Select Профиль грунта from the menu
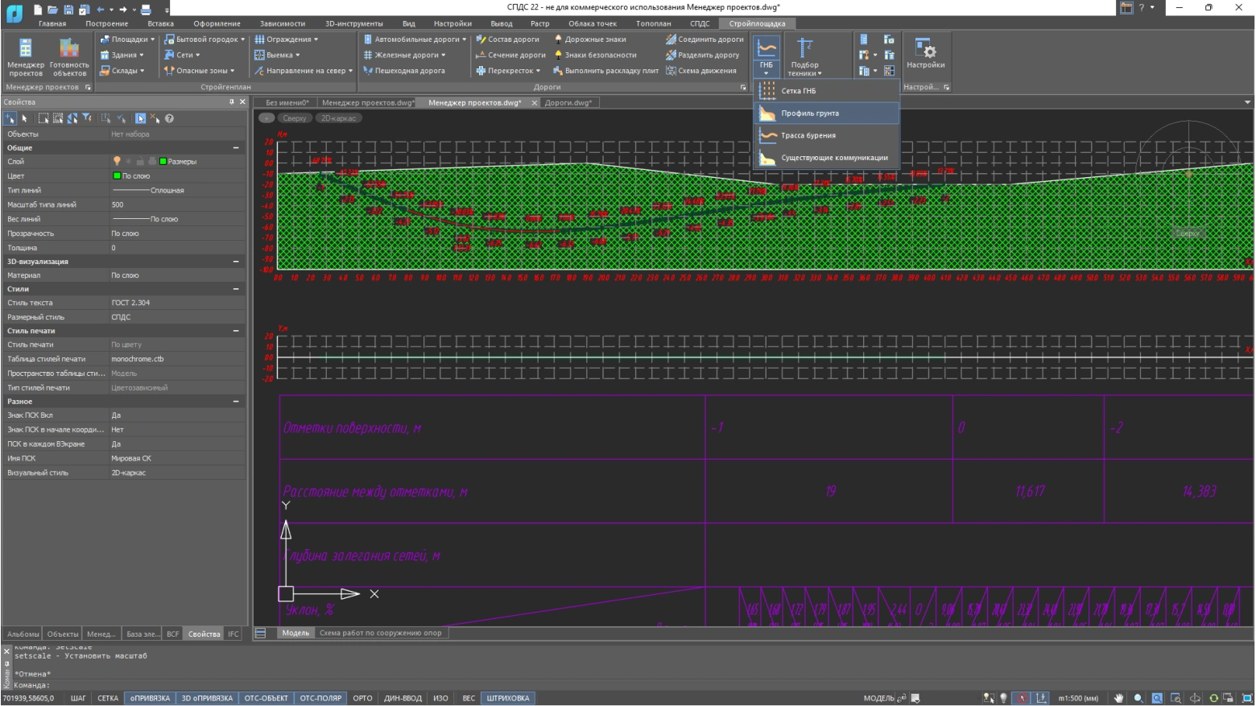 [x=809, y=114]
